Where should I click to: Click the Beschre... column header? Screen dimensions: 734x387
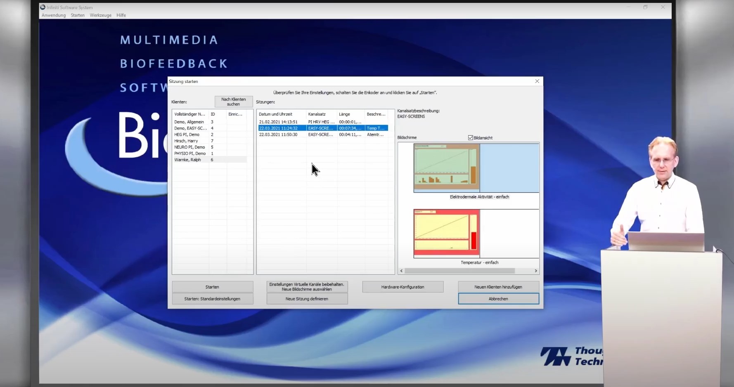pyautogui.click(x=376, y=114)
